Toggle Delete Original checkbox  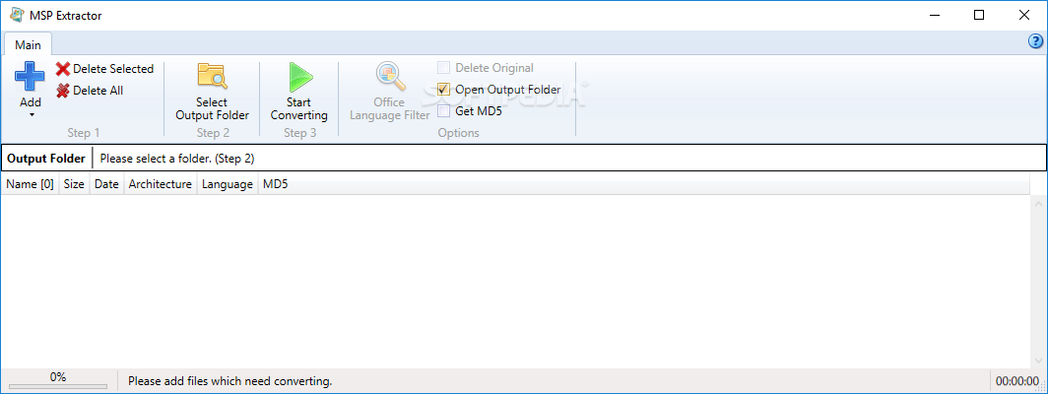444,68
